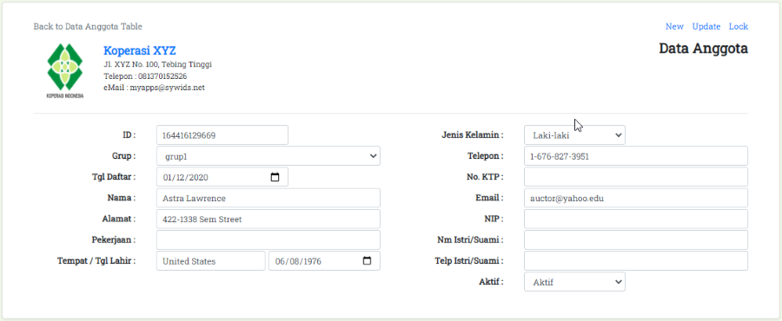This screenshot has height=321, width=782.
Task: Click the Lock link
Action: click(738, 26)
